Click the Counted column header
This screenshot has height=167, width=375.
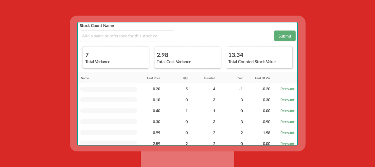point(209,78)
